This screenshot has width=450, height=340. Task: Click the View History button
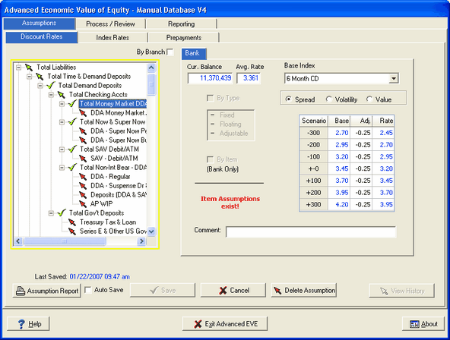click(x=401, y=291)
